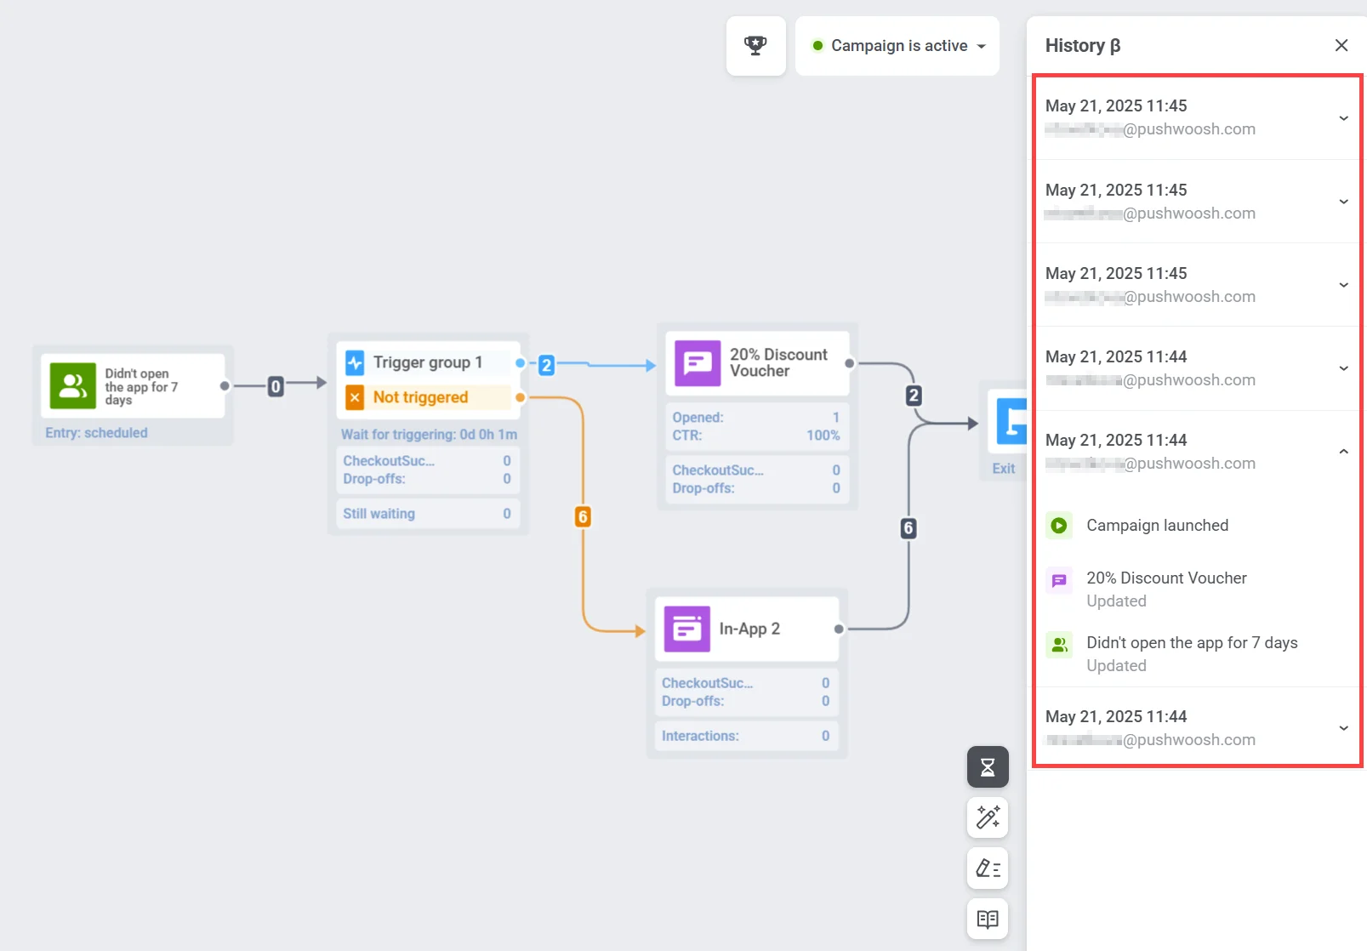Click the Trigger group 1 row

pyautogui.click(x=428, y=362)
